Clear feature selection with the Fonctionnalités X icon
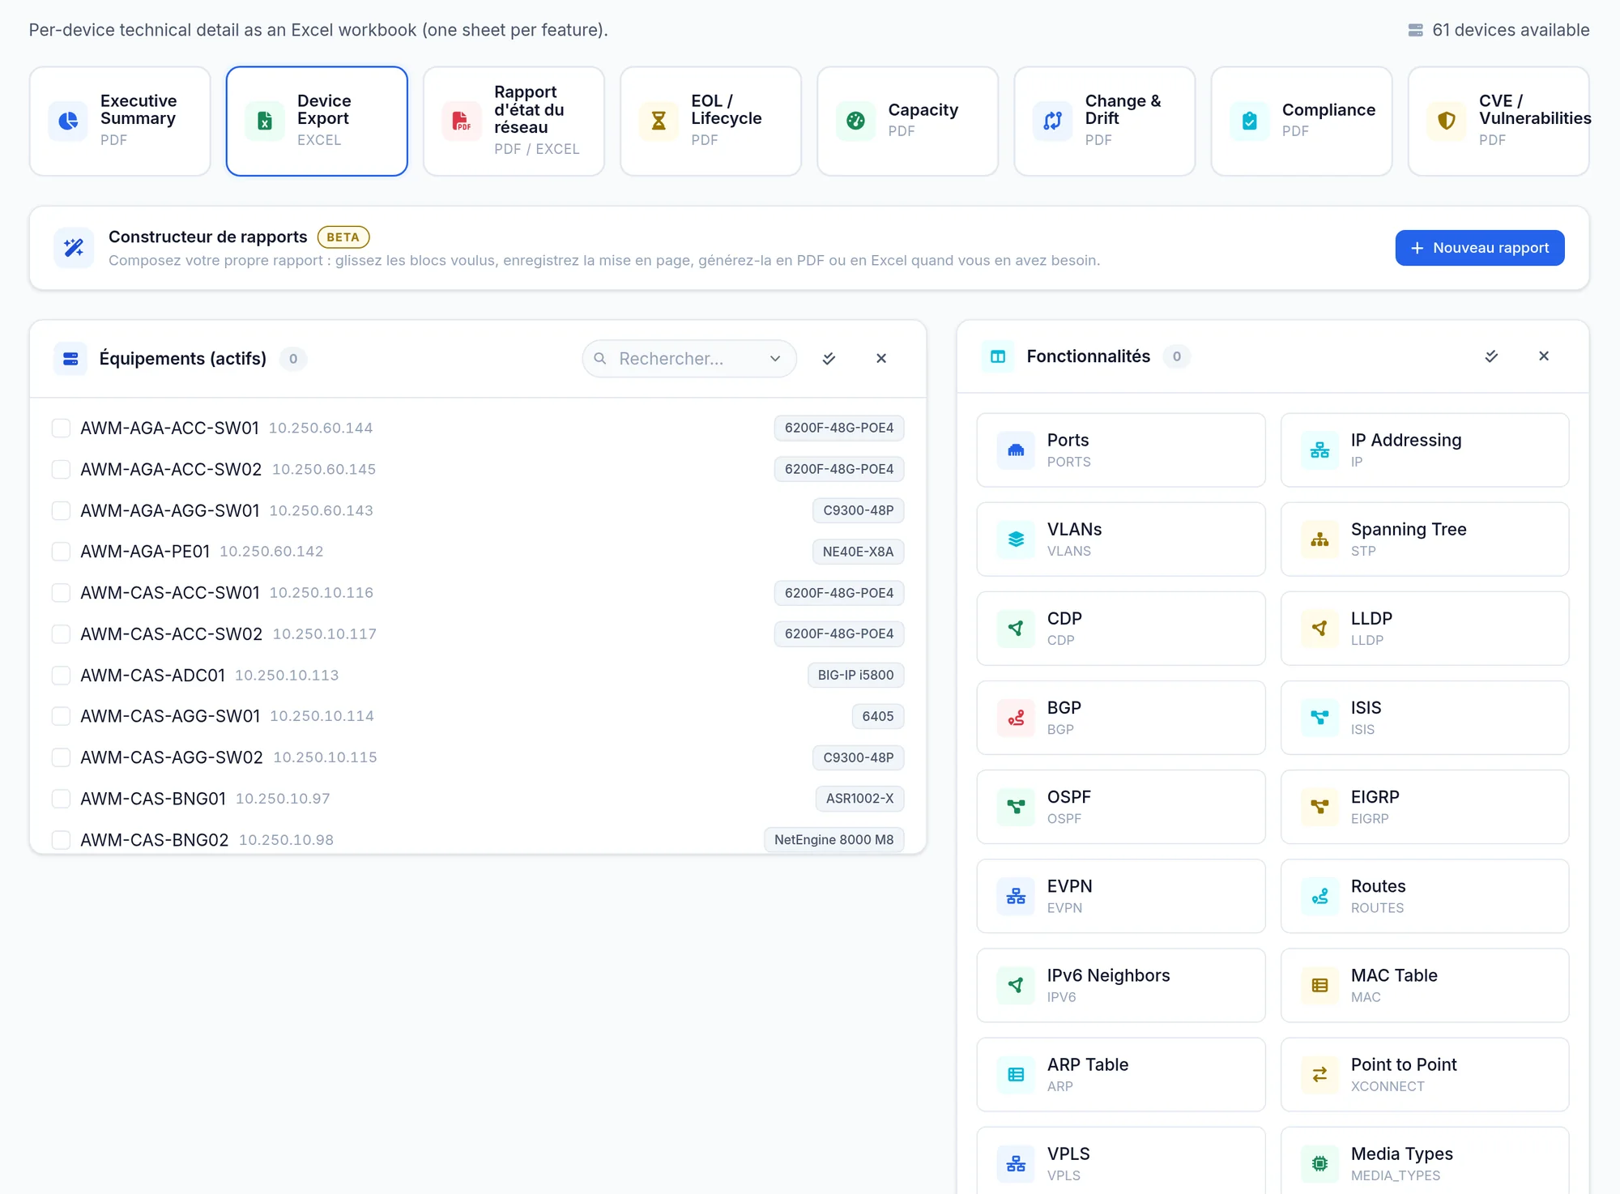This screenshot has width=1620, height=1194. pos(1544,356)
